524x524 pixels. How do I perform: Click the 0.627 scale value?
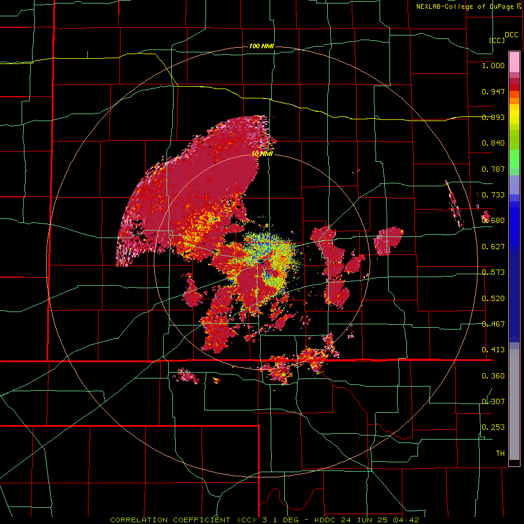(x=493, y=247)
